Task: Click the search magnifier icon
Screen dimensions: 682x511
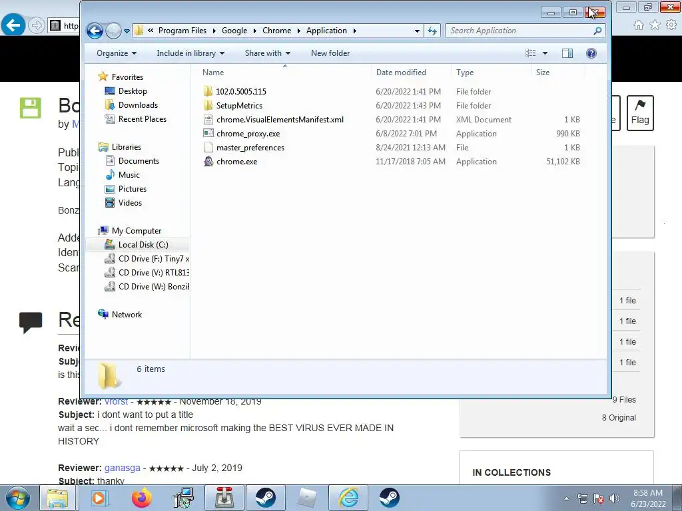Action: pos(597,31)
